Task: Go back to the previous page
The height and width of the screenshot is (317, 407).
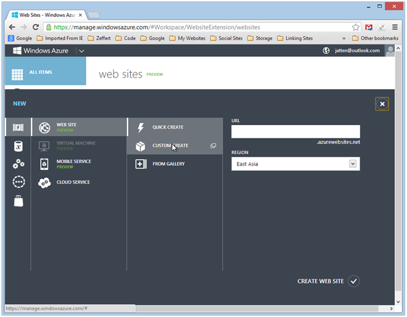Action: coord(12,27)
